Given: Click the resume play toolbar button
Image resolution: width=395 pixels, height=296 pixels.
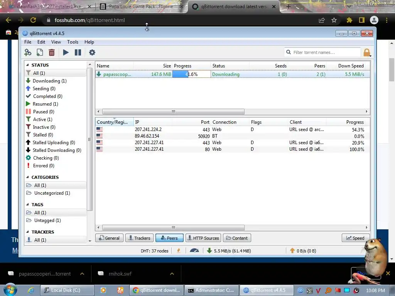Looking at the screenshot, I should pyautogui.click(x=66, y=52).
